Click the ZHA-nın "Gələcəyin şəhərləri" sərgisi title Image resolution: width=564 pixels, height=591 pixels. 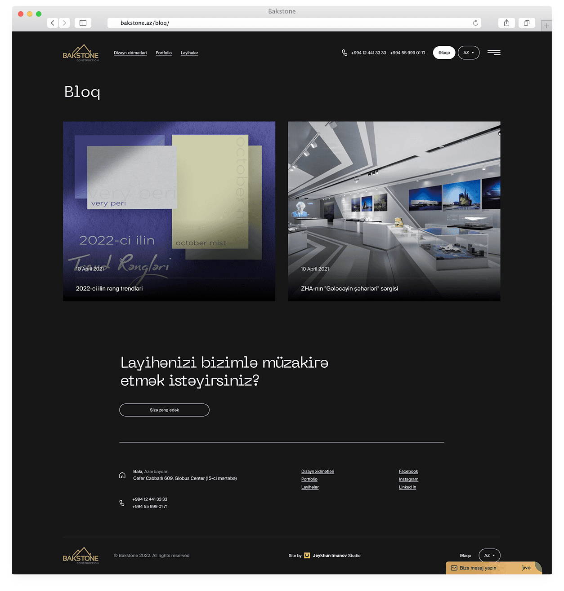(x=349, y=289)
